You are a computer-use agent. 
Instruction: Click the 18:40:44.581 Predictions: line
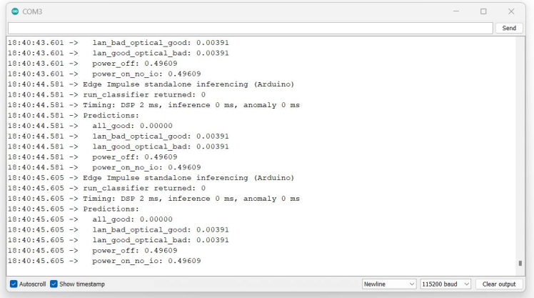[x=74, y=115]
